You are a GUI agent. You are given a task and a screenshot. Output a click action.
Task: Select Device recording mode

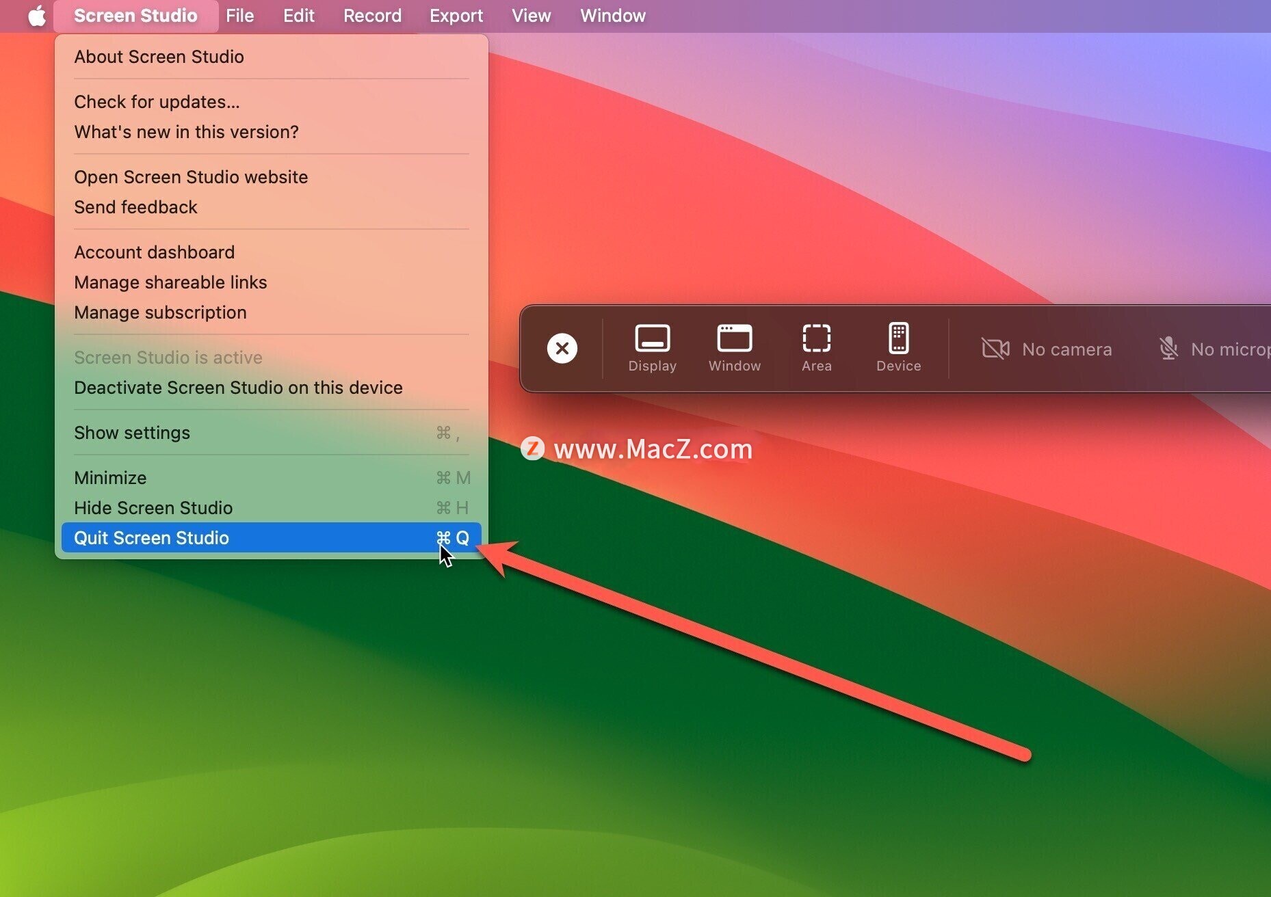pos(898,348)
